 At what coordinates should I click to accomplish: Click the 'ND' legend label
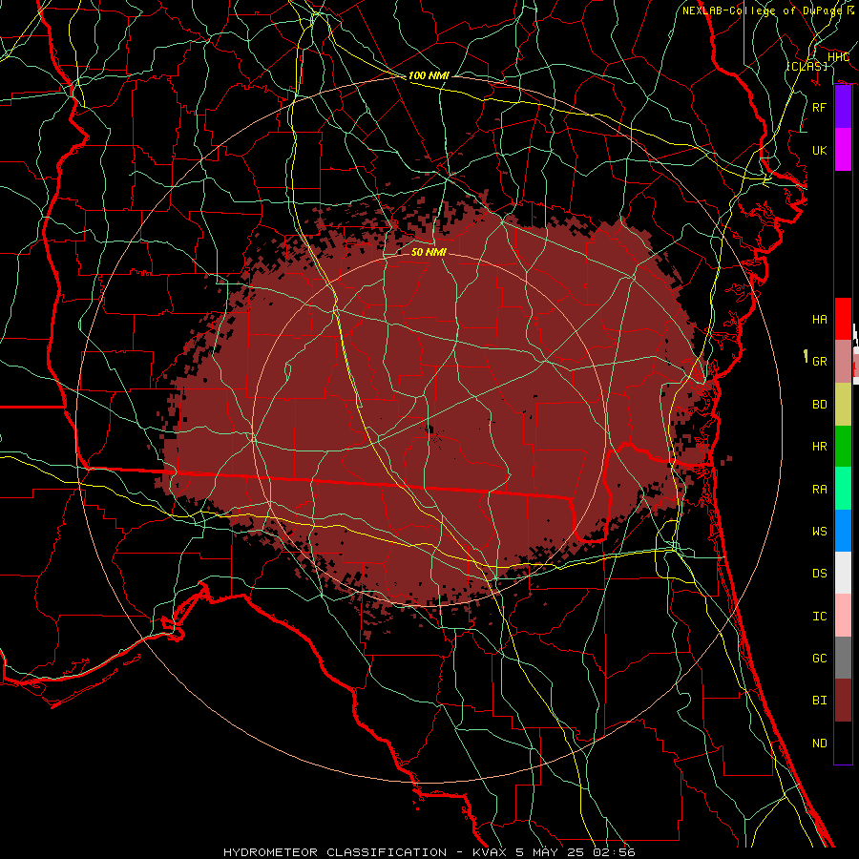coord(819,744)
